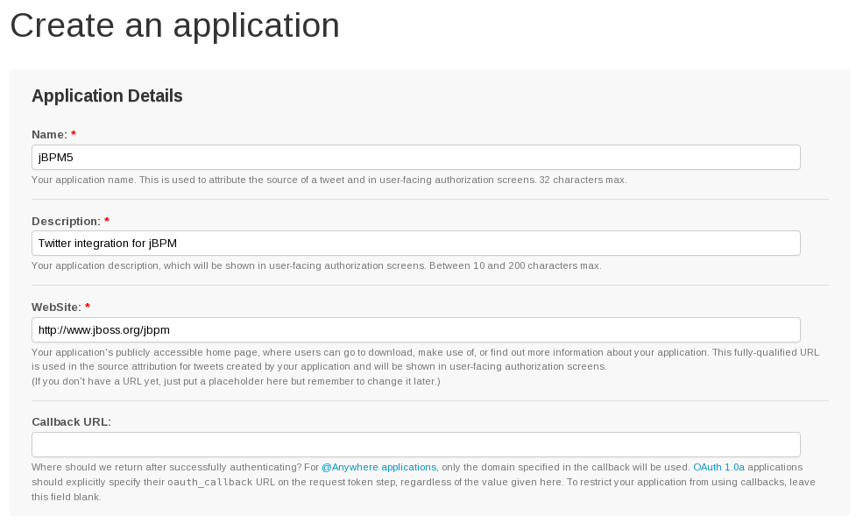Select the empty Callback URL field
The image size is (856, 523).
pos(415,445)
